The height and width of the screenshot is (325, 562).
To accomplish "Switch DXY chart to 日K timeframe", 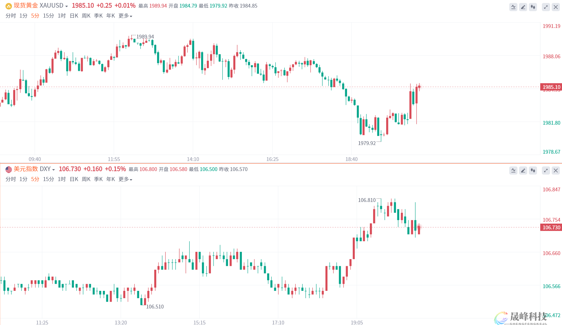I will [74, 179].
